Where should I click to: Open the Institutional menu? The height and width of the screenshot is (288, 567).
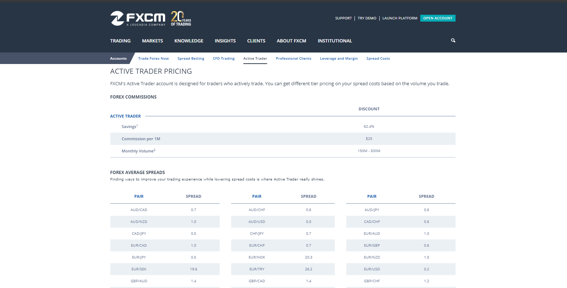click(x=335, y=41)
